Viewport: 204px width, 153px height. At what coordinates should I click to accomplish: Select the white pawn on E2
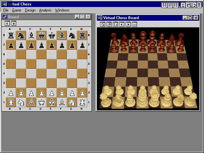click(52, 93)
